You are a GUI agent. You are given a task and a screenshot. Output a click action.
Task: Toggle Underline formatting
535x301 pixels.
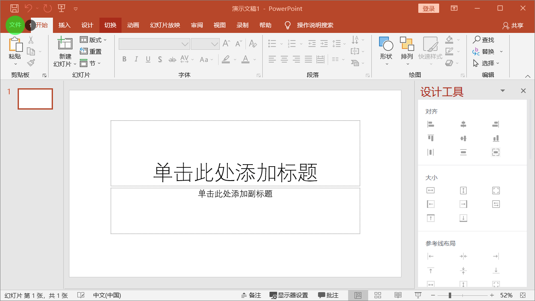coord(148,59)
